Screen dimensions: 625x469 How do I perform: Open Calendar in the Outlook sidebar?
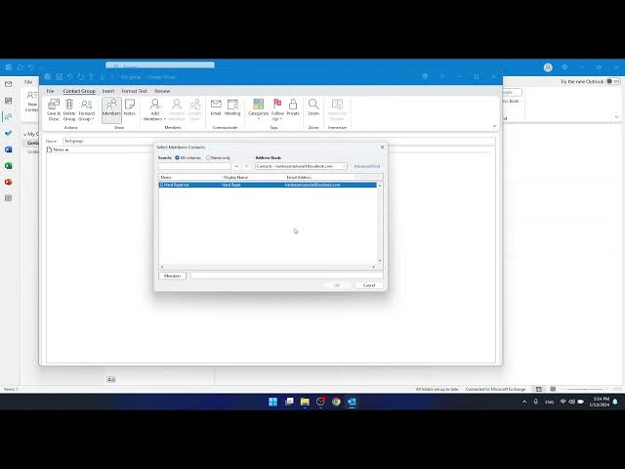coord(9,101)
